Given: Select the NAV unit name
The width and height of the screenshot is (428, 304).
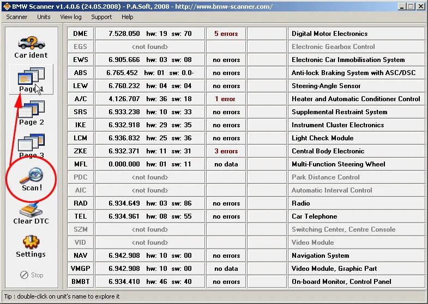Looking at the screenshot, I should (x=81, y=256).
